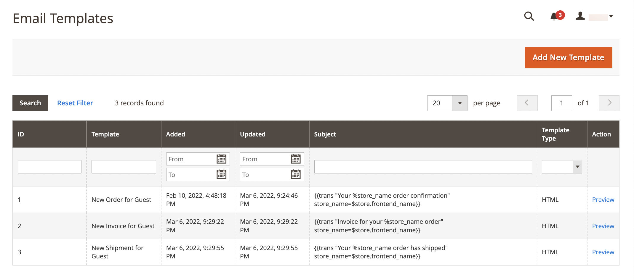The width and height of the screenshot is (634, 280).
Task: Click the admin account avatar icon
Action: pyautogui.click(x=580, y=16)
